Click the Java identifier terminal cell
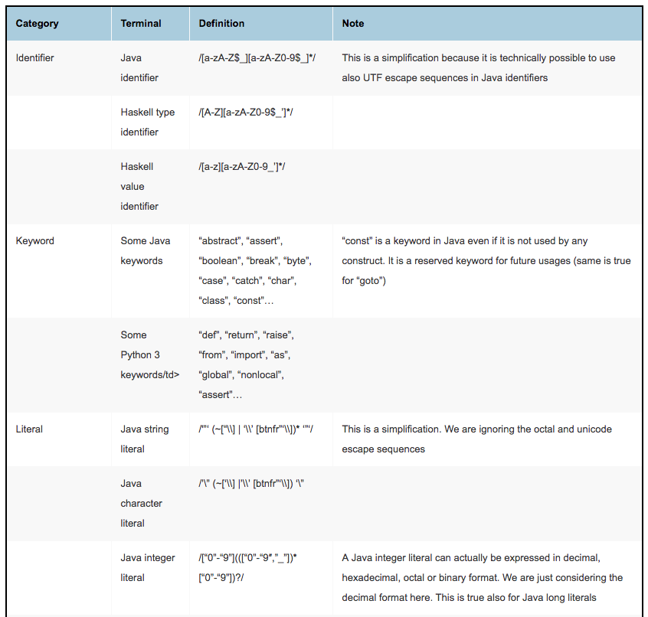Screen dimensions: 648x617 click(x=139, y=67)
